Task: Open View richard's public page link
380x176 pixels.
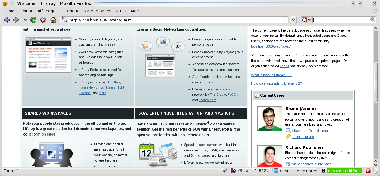Action: pyautogui.click(x=312, y=164)
